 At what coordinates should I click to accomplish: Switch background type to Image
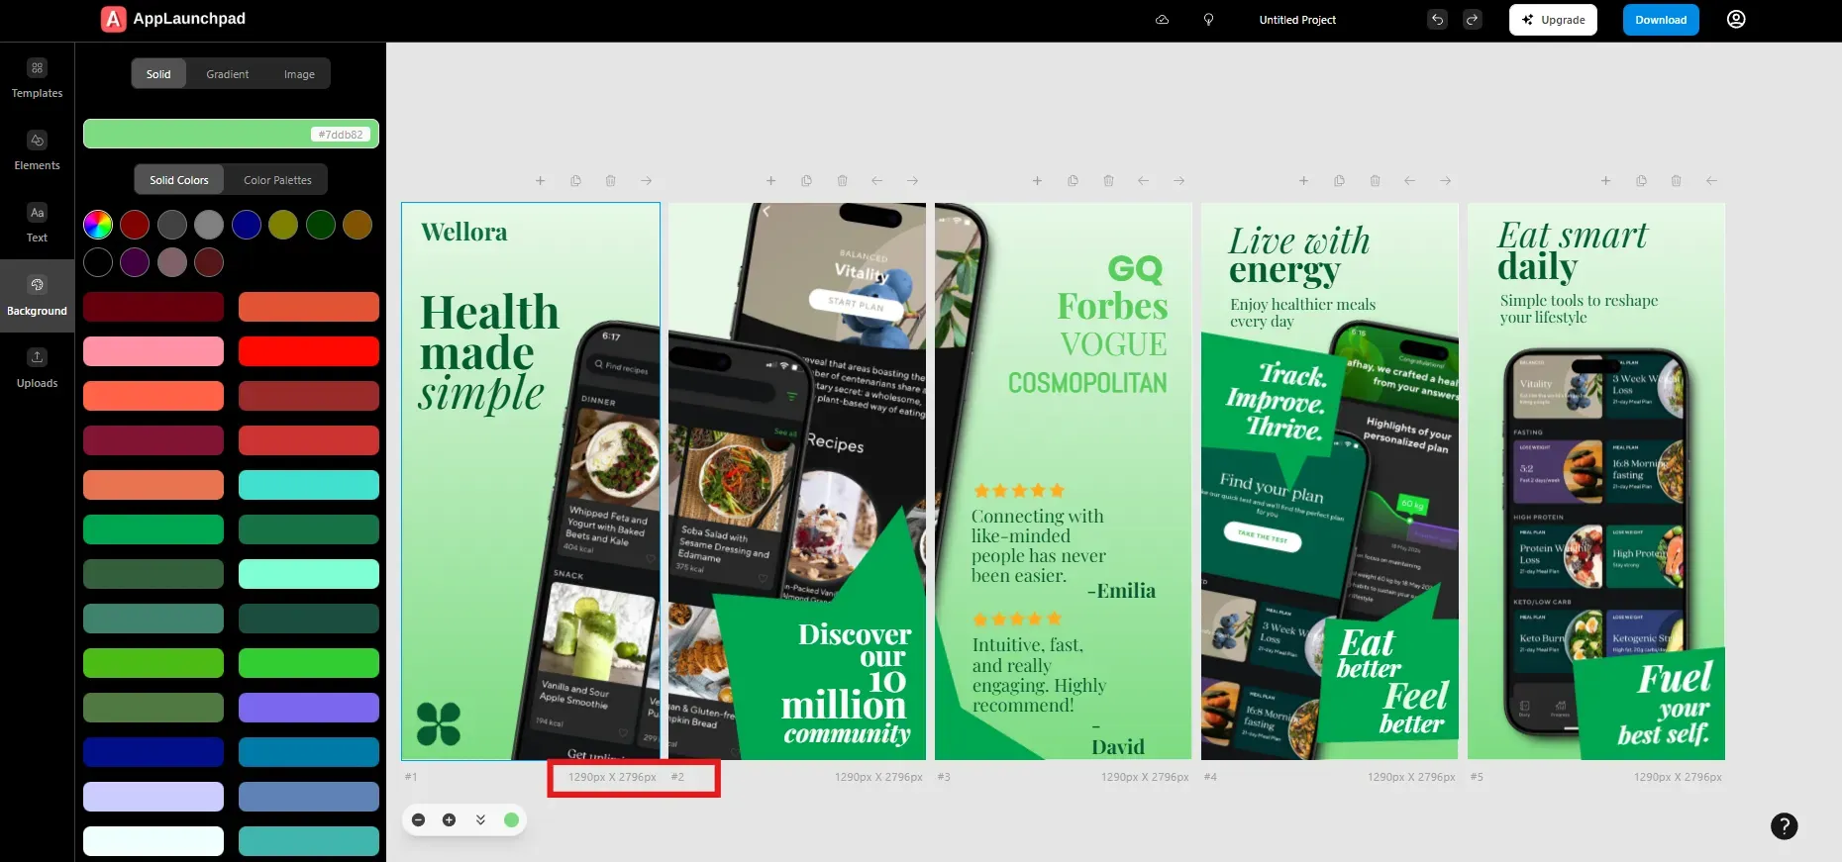[x=299, y=74]
